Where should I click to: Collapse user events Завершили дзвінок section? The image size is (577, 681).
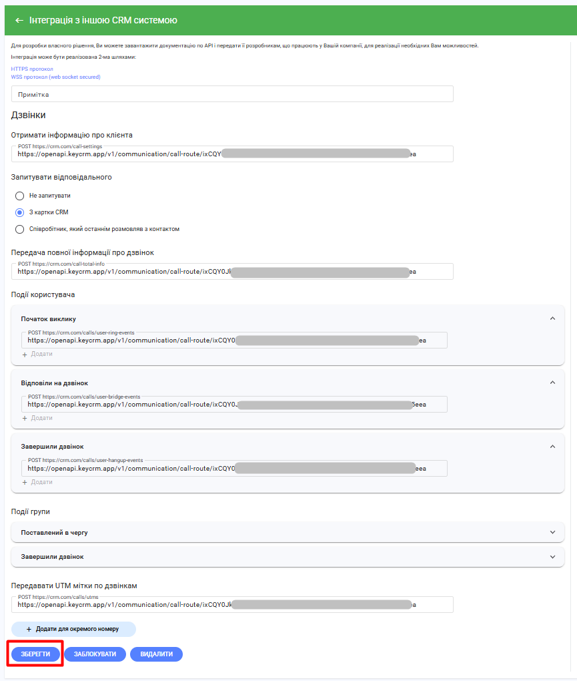tap(552, 446)
